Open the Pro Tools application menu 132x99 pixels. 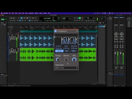tap(6, 13)
